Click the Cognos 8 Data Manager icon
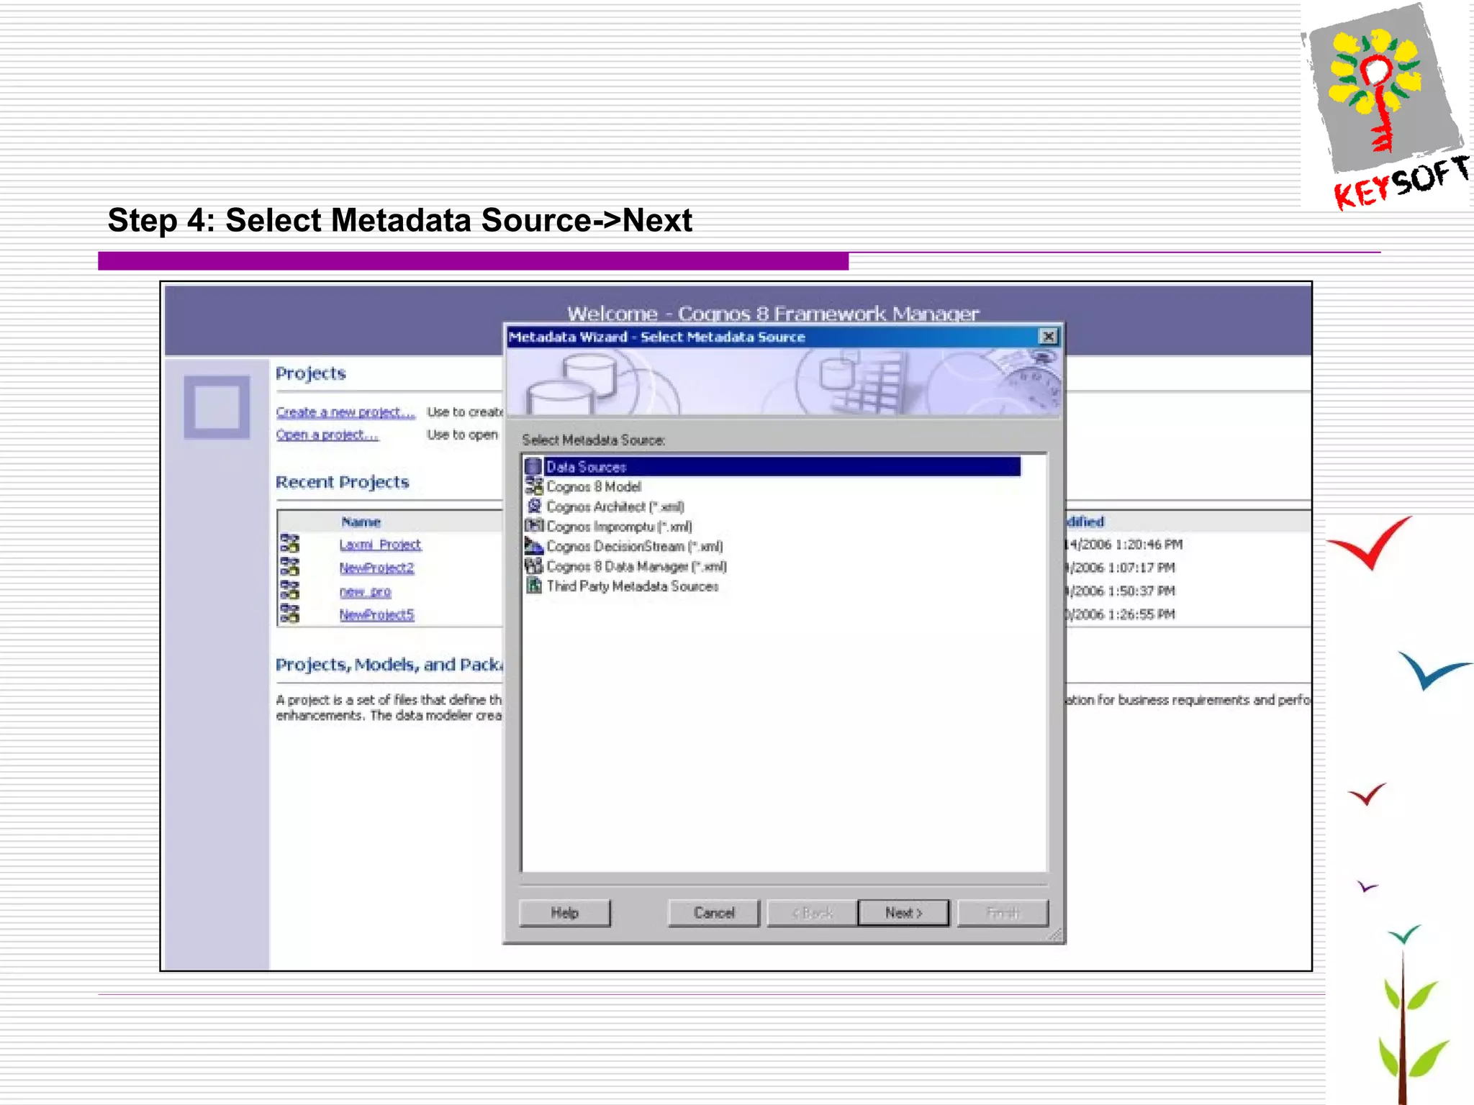The width and height of the screenshot is (1474, 1105). pyautogui.click(x=533, y=566)
